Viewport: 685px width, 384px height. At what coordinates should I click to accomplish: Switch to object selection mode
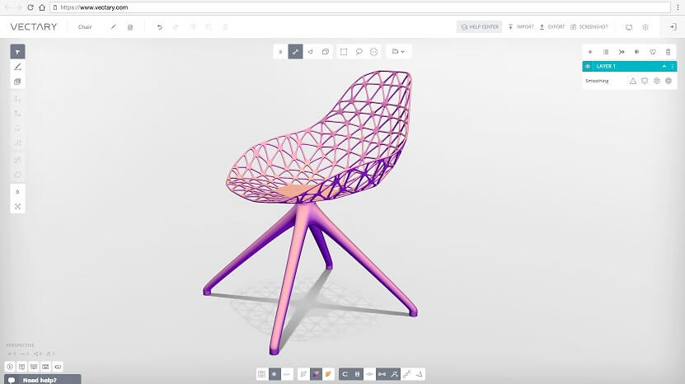[x=325, y=52]
